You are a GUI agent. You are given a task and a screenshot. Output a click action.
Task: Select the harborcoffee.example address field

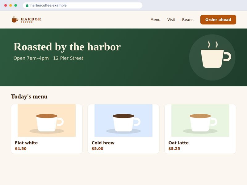pos(82,5)
